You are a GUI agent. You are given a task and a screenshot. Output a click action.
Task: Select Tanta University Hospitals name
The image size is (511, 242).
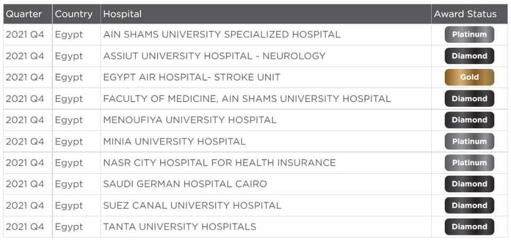[x=179, y=227]
